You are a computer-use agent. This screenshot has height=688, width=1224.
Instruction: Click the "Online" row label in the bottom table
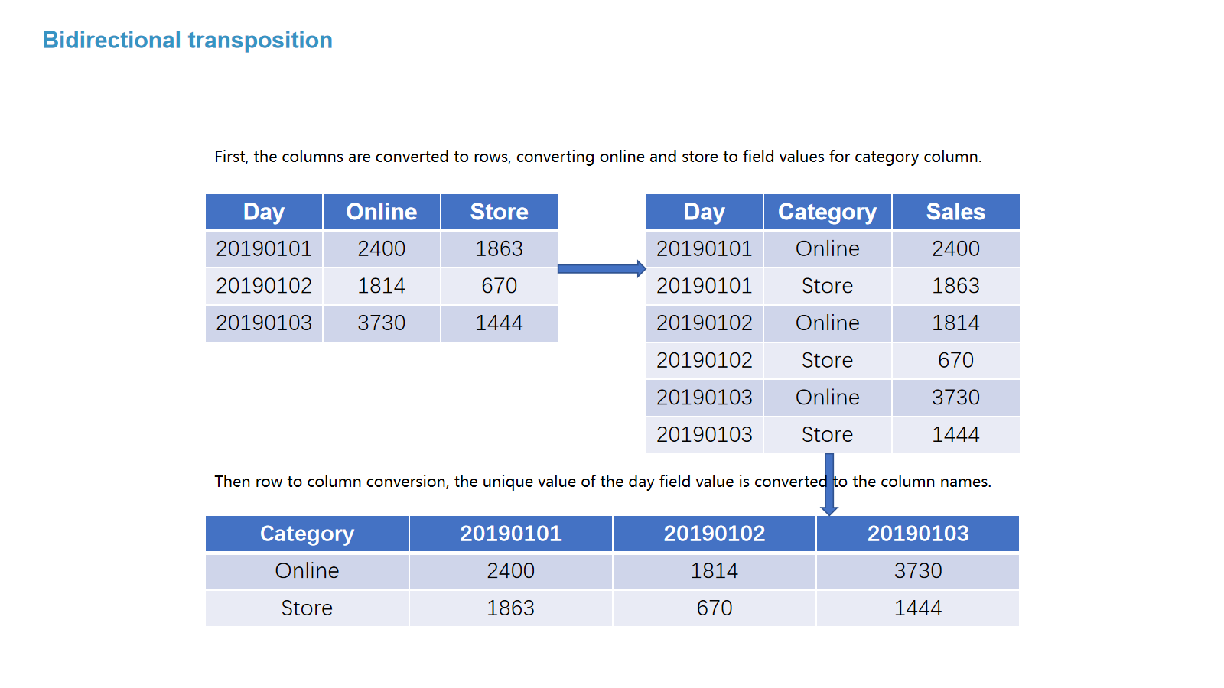(x=307, y=571)
